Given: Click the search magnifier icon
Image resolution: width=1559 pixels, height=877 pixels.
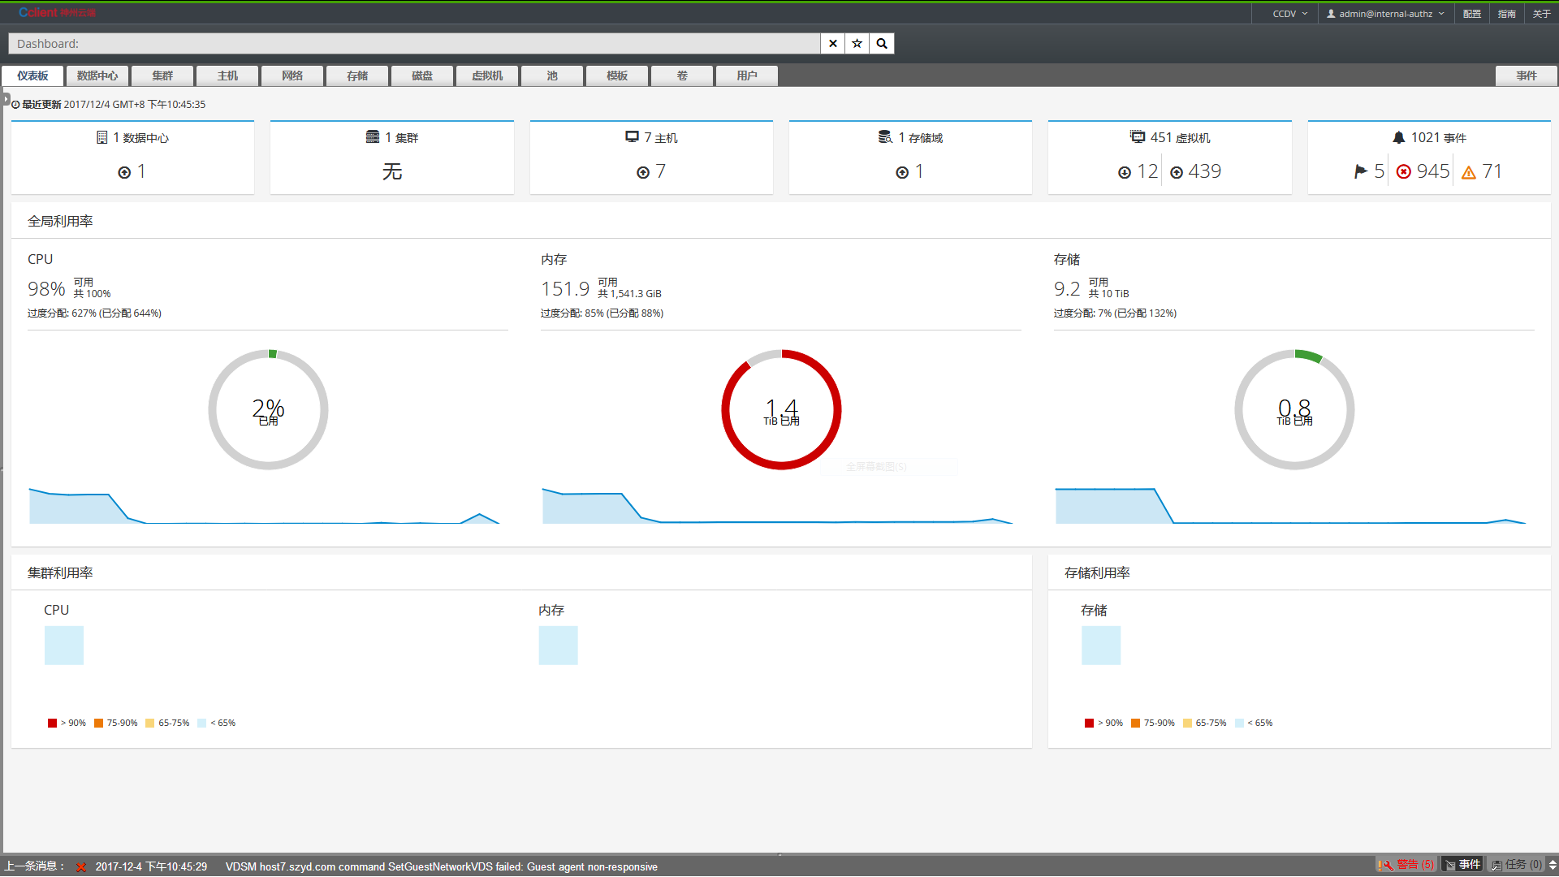Looking at the screenshot, I should [882, 44].
